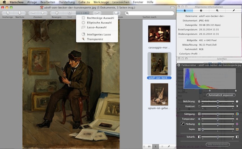The width and height of the screenshot is (242, 149).
Task: Open the selection tool dropdown in toolbar
Action: coord(82,13)
